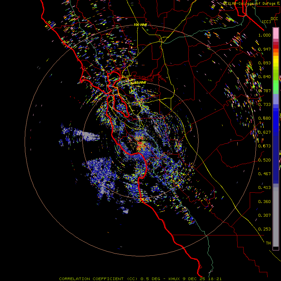Screen dimensions: 281x281
Task: Select the 0.413 legend value
Action: pos(264,188)
